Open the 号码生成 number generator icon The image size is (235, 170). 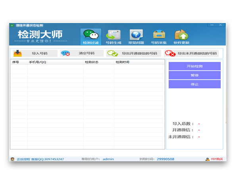[x=113, y=35]
